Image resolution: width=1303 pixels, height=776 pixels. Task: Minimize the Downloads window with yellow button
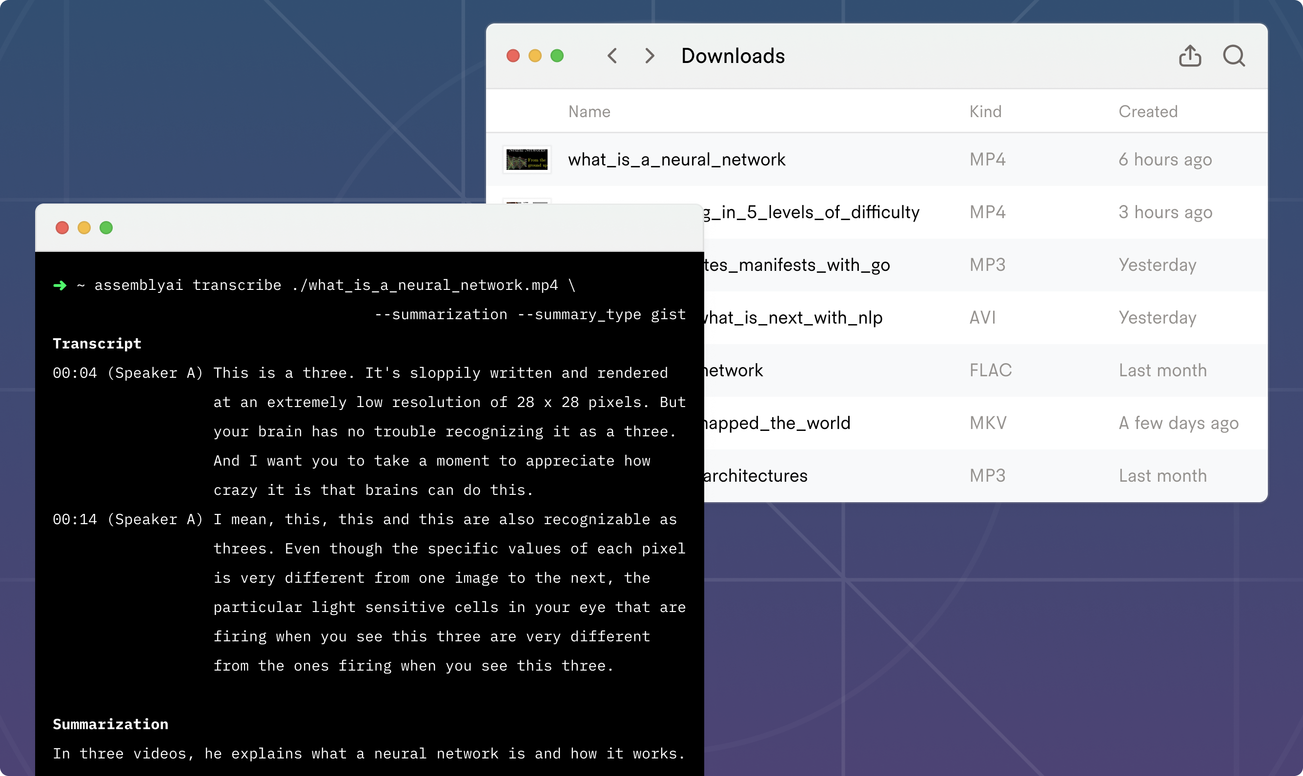pos(535,56)
